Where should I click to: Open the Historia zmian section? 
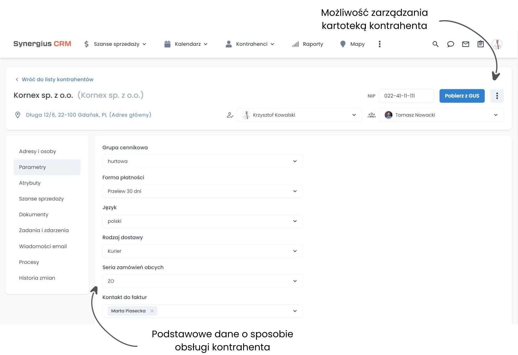[x=37, y=278]
